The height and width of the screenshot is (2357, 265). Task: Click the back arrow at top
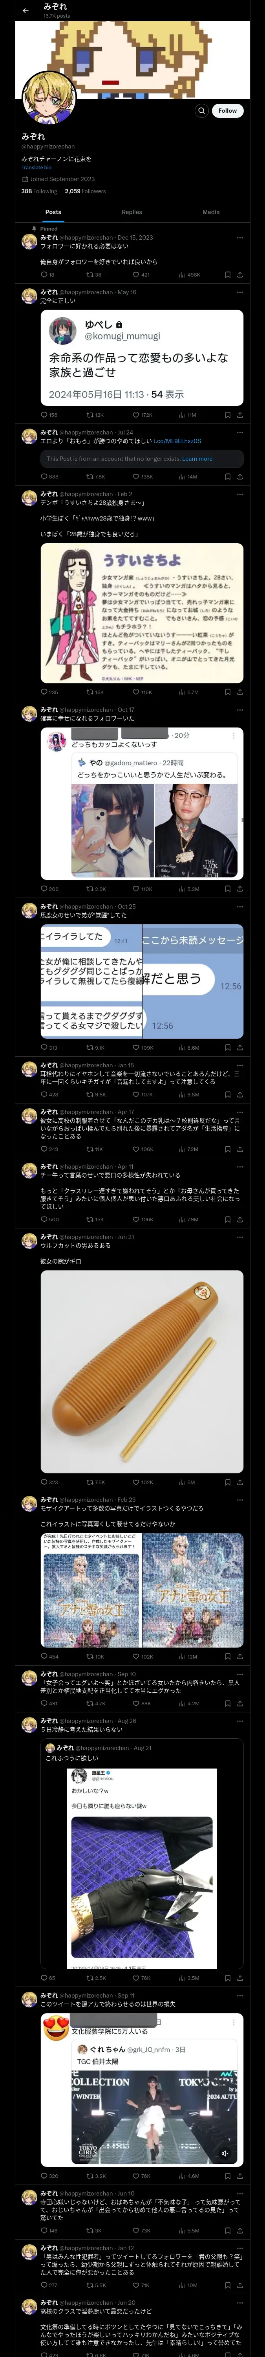click(x=26, y=10)
